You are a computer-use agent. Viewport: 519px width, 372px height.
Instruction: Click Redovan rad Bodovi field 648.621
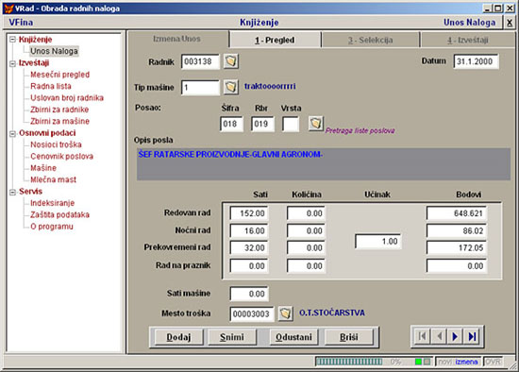(x=457, y=213)
